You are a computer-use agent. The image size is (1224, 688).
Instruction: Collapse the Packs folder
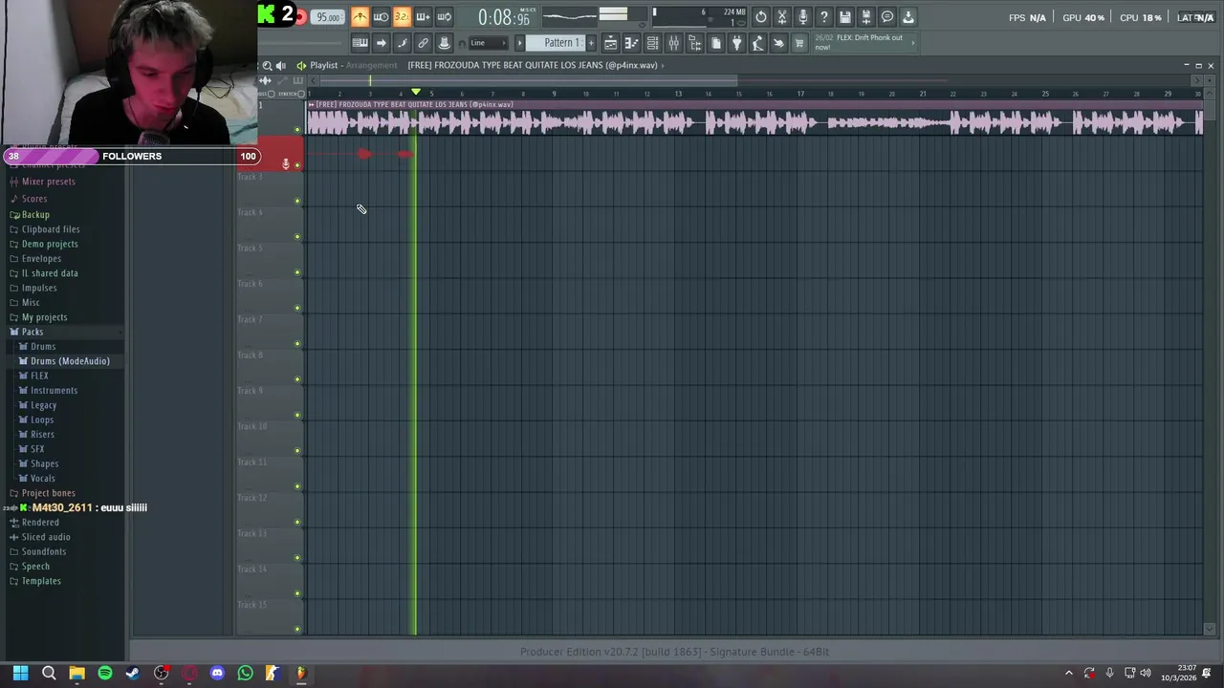pyautogui.click(x=33, y=332)
